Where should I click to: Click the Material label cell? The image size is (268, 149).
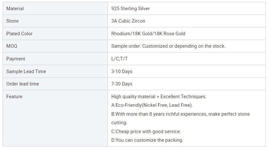pos(15,9)
